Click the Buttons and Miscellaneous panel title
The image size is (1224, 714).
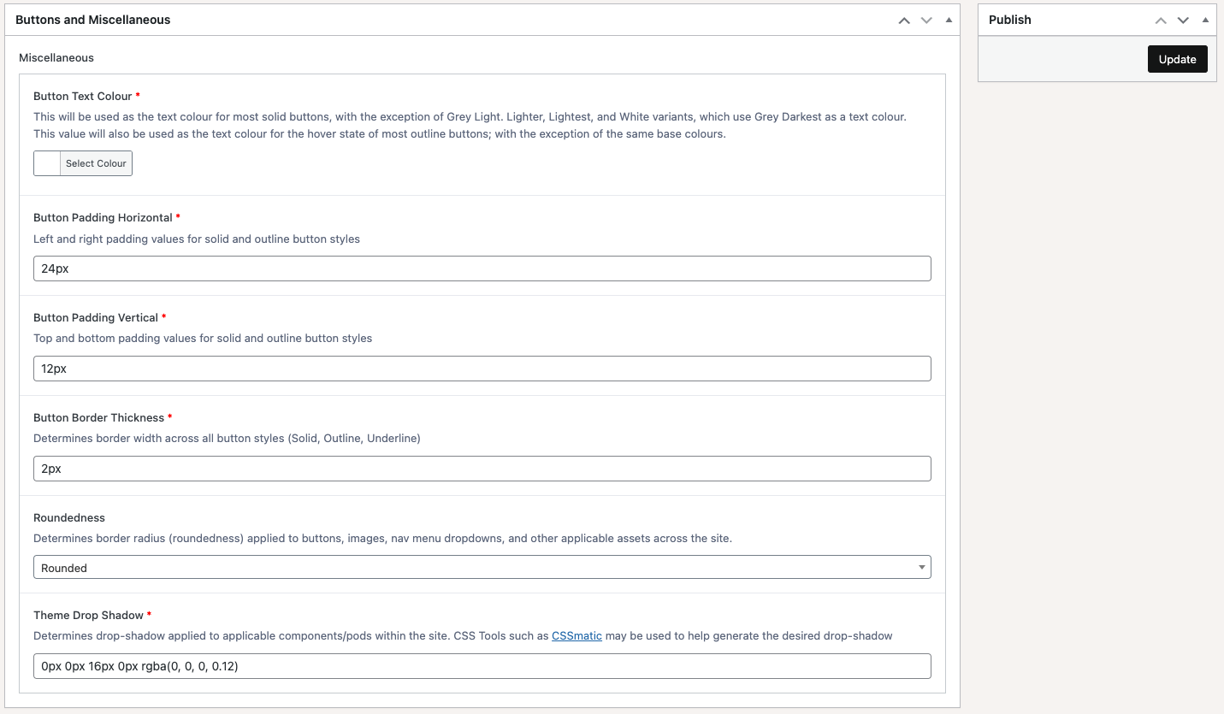(x=93, y=20)
